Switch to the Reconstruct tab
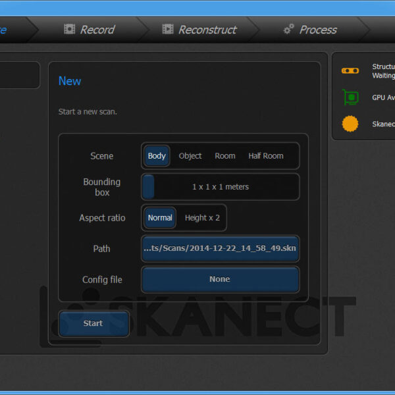Viewport: 395px width, 395px height. (199, 30)
